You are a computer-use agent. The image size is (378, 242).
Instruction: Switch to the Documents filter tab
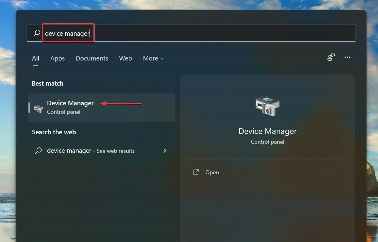[x=92, y=58]
